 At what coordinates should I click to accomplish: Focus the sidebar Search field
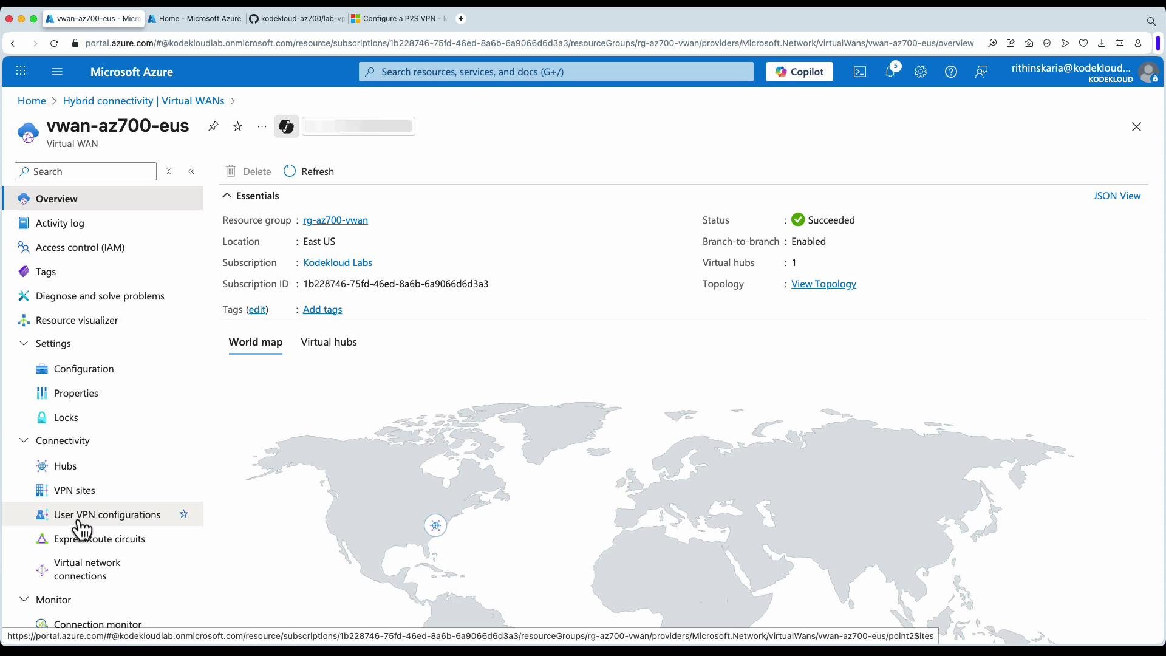tap(86, 171)
